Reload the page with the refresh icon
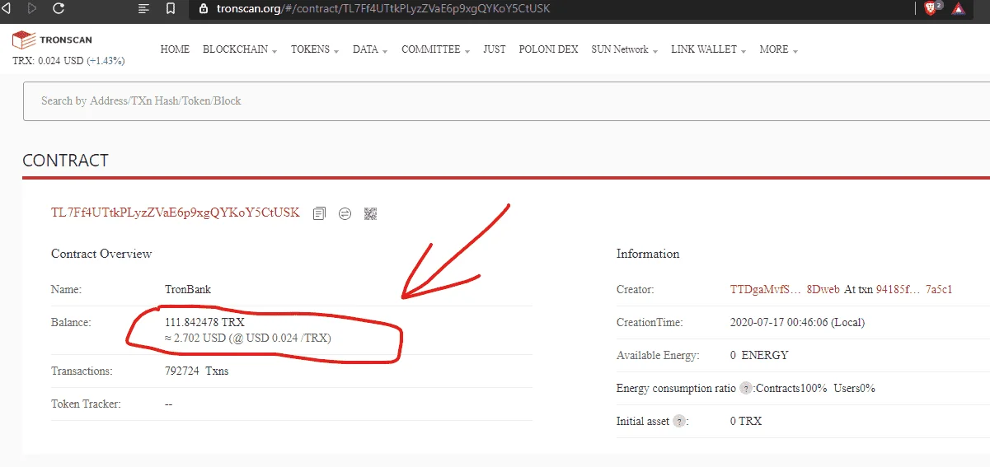Image resolution: width=990 pixels, height=467 pixels. (x=59, y=9)
